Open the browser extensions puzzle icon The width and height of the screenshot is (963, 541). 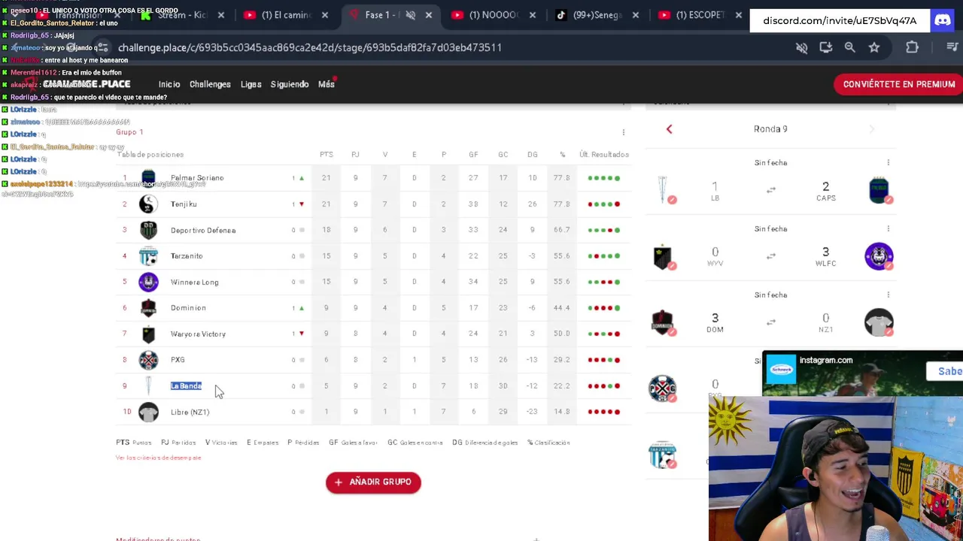click(x=912, y=47)
